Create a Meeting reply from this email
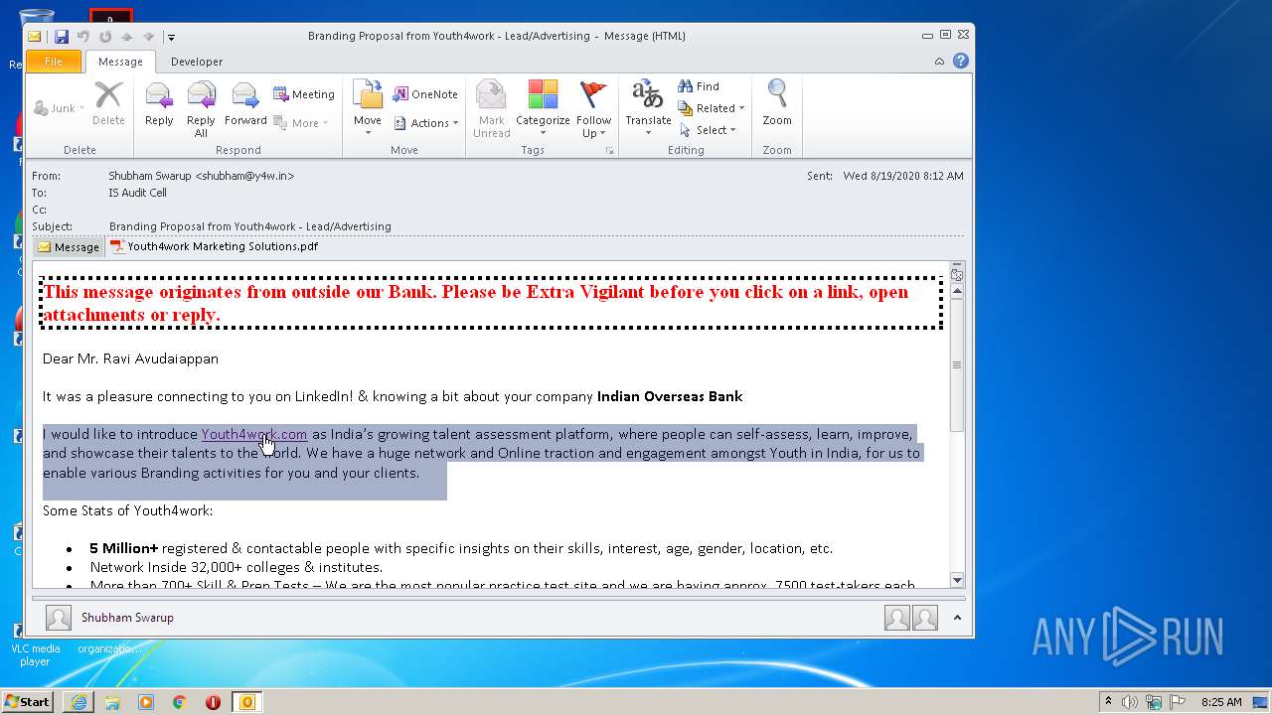Image resolution: width=1272 pixels, height=715 pixels. click(303, 94)
